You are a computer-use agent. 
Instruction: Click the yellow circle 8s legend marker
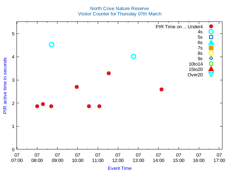coord(211,53)
